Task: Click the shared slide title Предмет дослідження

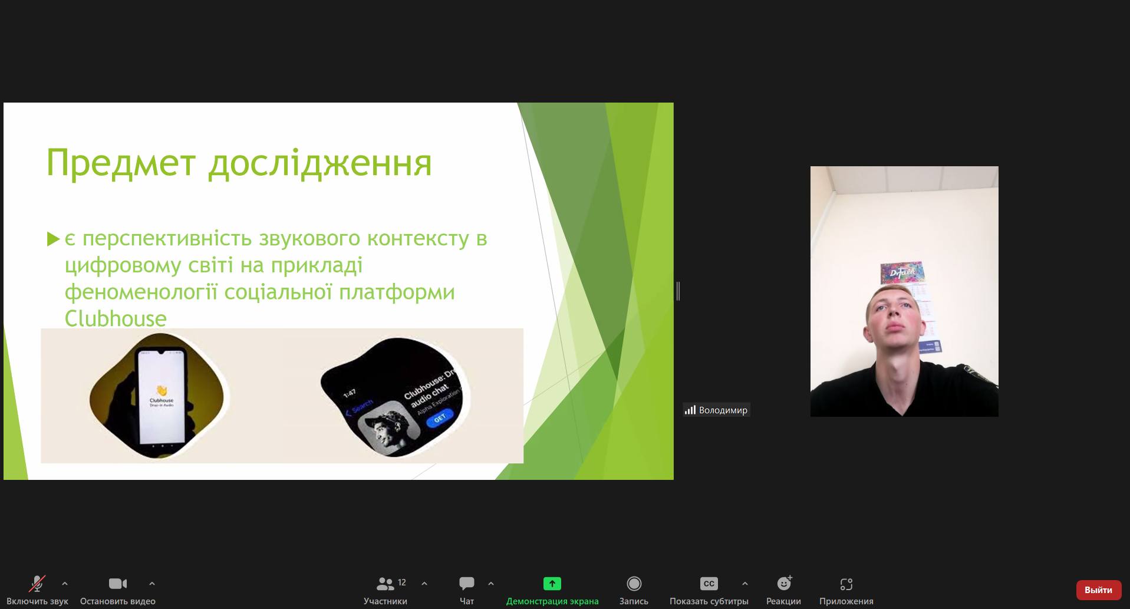Action: pos(239,163)
